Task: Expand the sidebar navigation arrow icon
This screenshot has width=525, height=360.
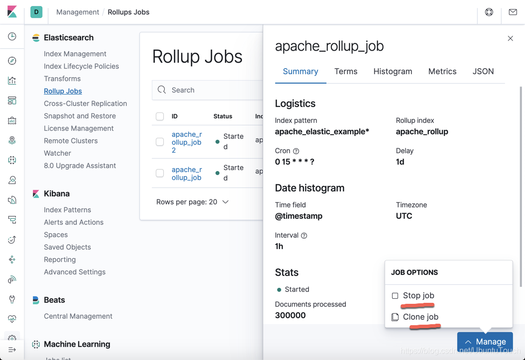Action: coord(12,350)
